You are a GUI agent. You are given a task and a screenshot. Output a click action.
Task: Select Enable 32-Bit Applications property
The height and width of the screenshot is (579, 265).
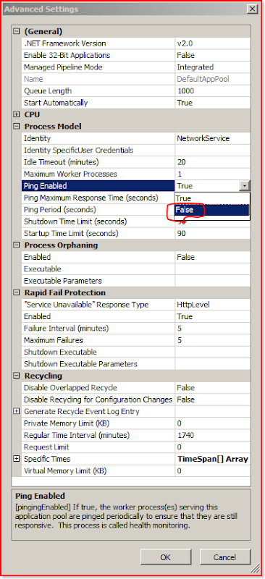pyautogui.click(x=136, y=56)
